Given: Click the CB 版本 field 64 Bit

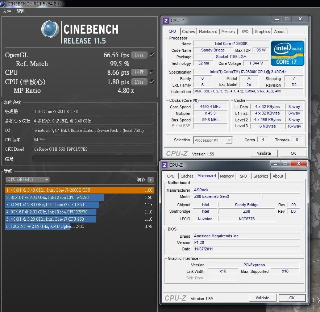Looking at the screenshot, I should coord(93,140).
